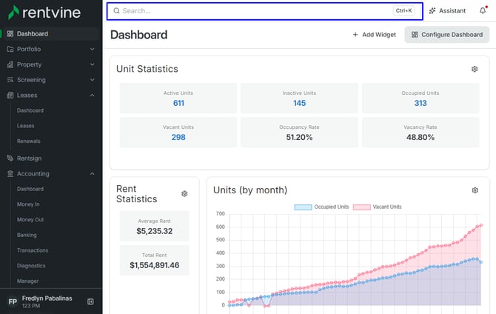The height and width of the screenshot is (314, 496).
Task: Collapse the Leases menu chevron
Action: 92,96
